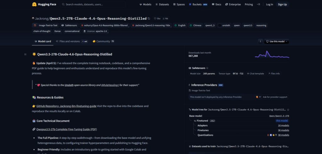Open the Docs menu item
322x154 pixels.
click(x=216, y=4)
